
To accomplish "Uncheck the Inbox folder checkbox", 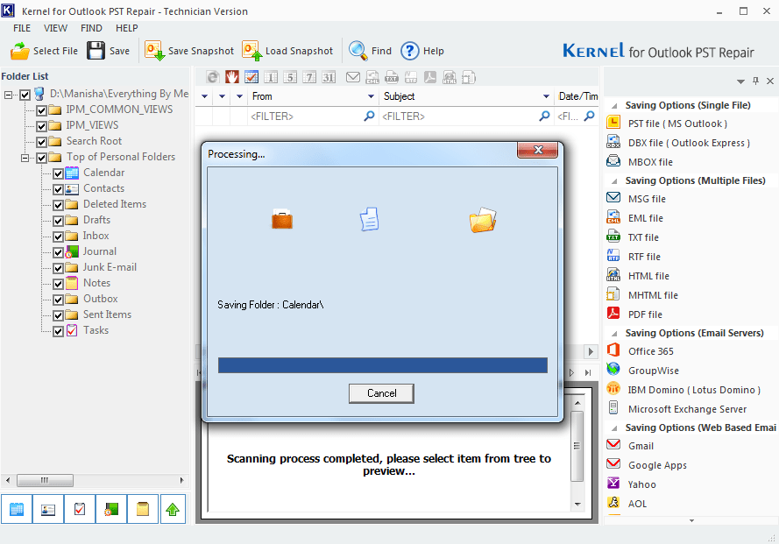I will click(58, 237).
